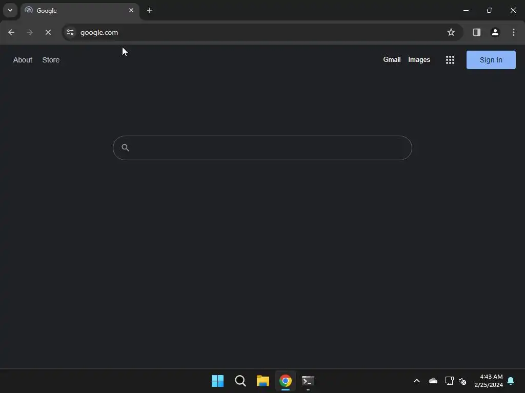The height and width of the screenshot is (393, 525).
Task: Open the About link
Action: coord(23,60)
